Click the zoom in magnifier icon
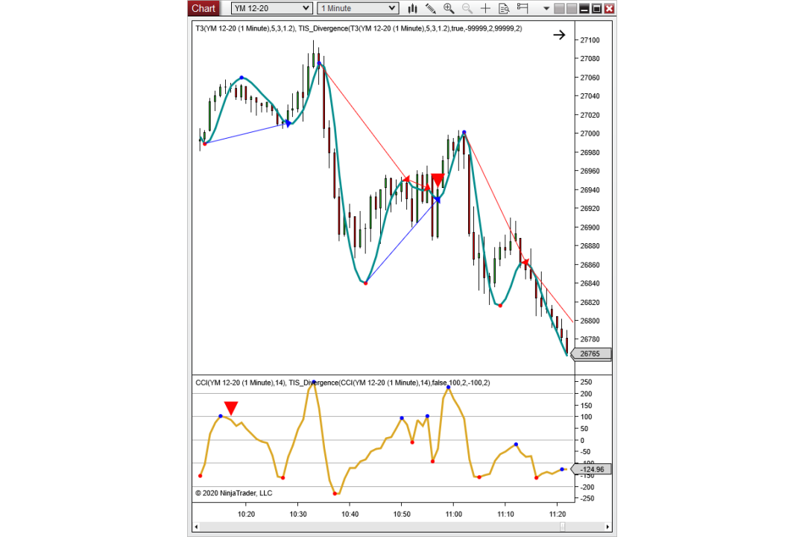805x537 pixels. 449,8
